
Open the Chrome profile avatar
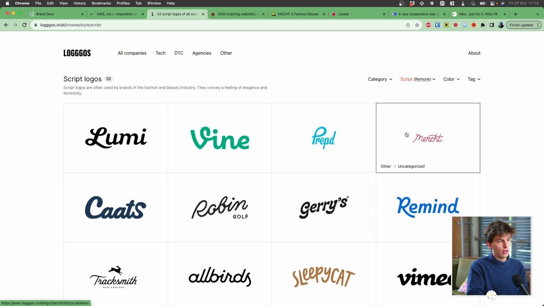point(501,25)
